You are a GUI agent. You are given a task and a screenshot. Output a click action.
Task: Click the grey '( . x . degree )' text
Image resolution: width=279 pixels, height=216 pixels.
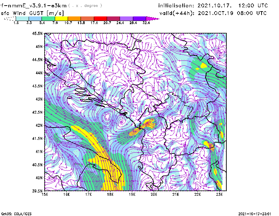coord(85,6)
